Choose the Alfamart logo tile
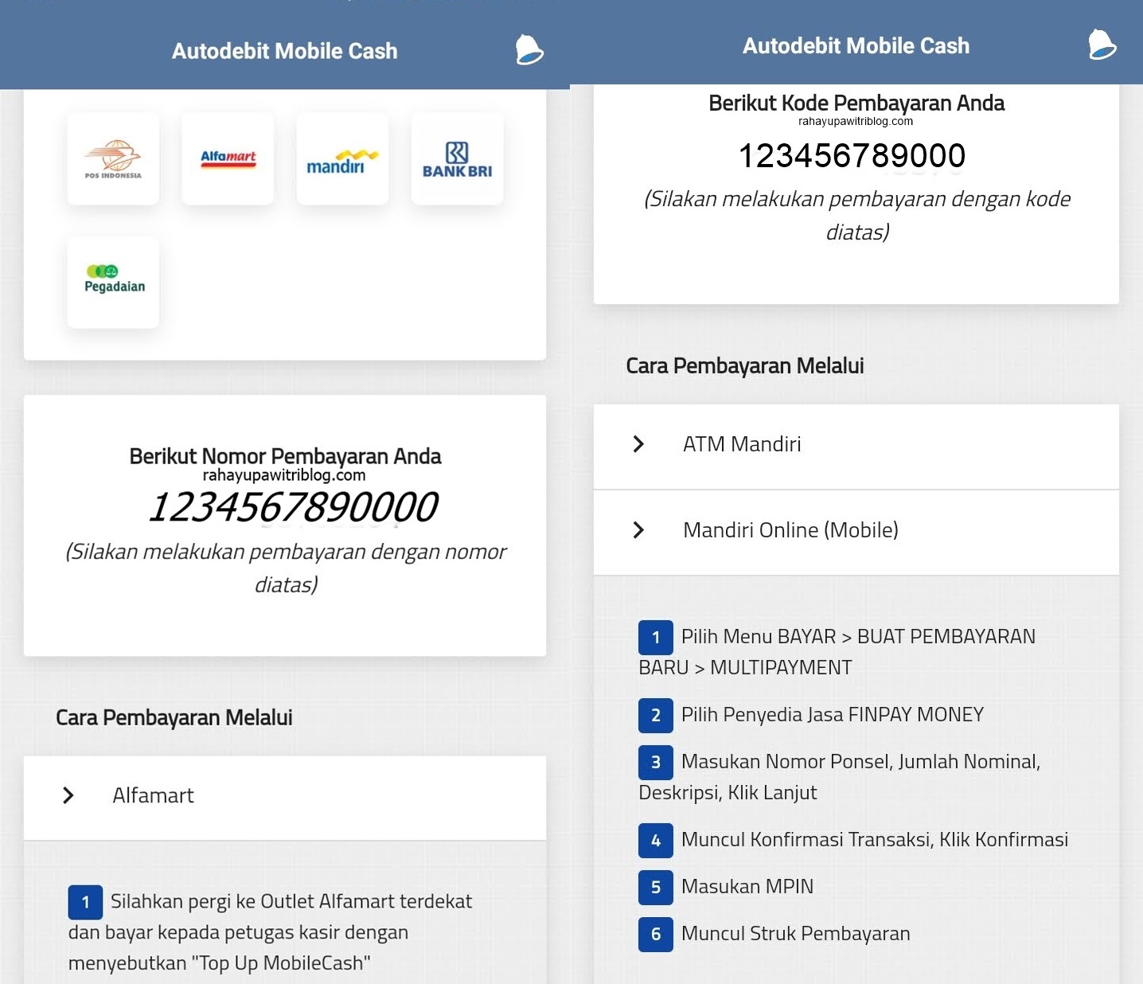The height and width of the screenshot is (984, 1143). tap(228, 159)
